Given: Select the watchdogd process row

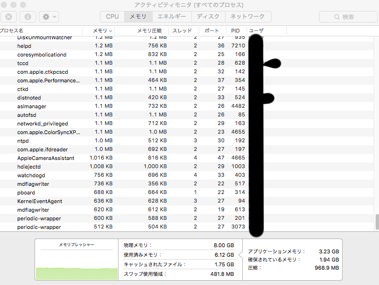Looking at the screenshot, I should (187, 175).
